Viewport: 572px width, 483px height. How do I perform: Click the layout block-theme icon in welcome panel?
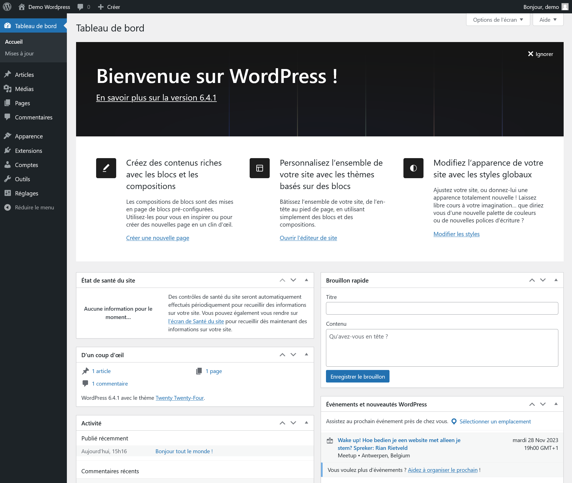260,168
